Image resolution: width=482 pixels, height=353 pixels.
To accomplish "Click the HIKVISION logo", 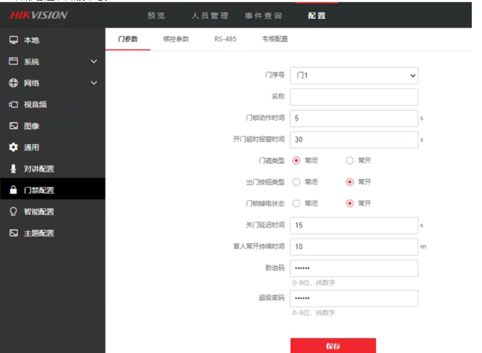I will 38,15.
